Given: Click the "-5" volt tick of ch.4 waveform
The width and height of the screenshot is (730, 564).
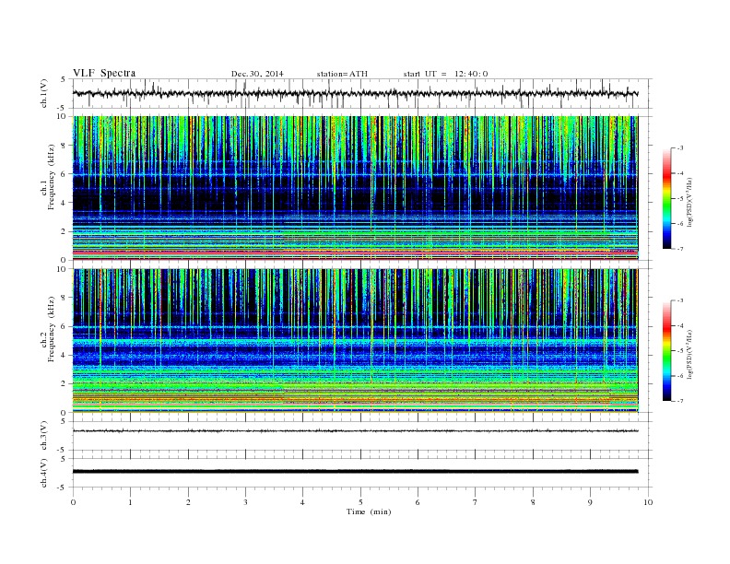Looking at the screenshot, I should (62, 488).
